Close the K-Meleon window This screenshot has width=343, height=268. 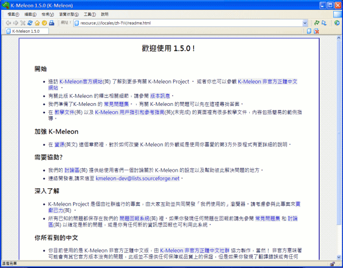click(338, 5)
